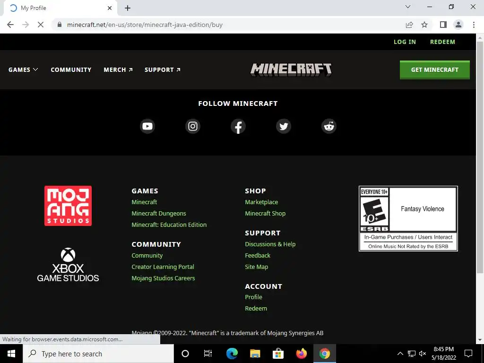Open MERCH external nav link
Screen dimensions: 484x363
(x=118, y=70)
